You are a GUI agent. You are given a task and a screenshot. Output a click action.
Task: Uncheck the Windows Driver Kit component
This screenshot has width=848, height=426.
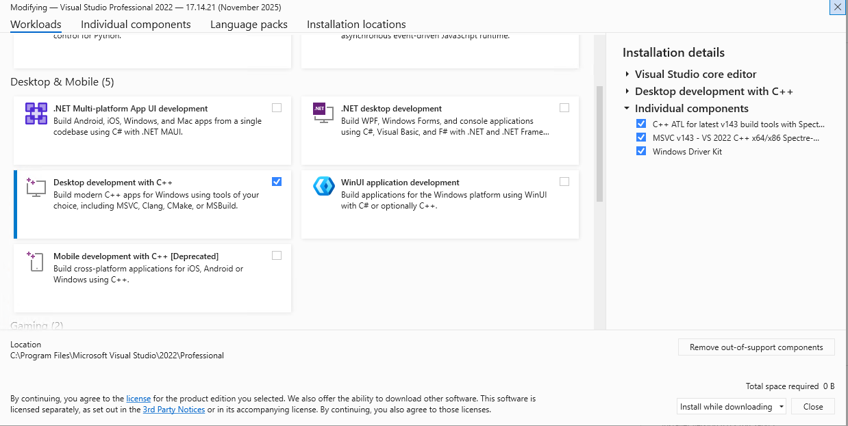tap(641, 151)
